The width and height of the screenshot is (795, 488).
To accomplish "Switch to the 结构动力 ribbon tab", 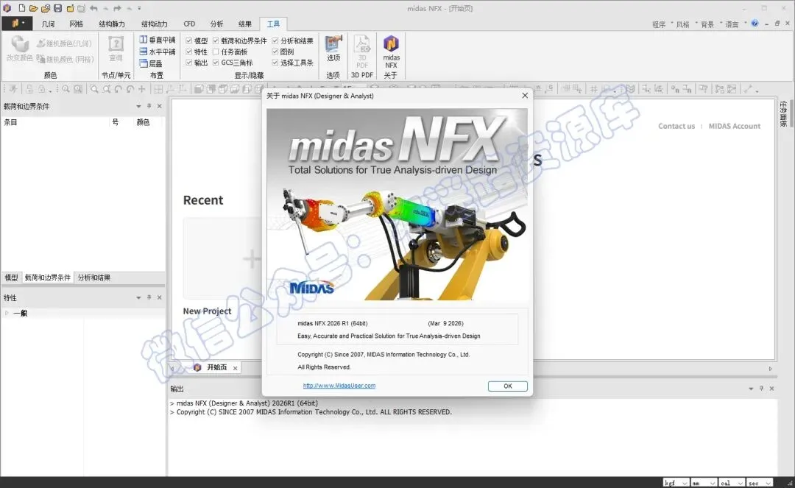I will tap(154, 24).
